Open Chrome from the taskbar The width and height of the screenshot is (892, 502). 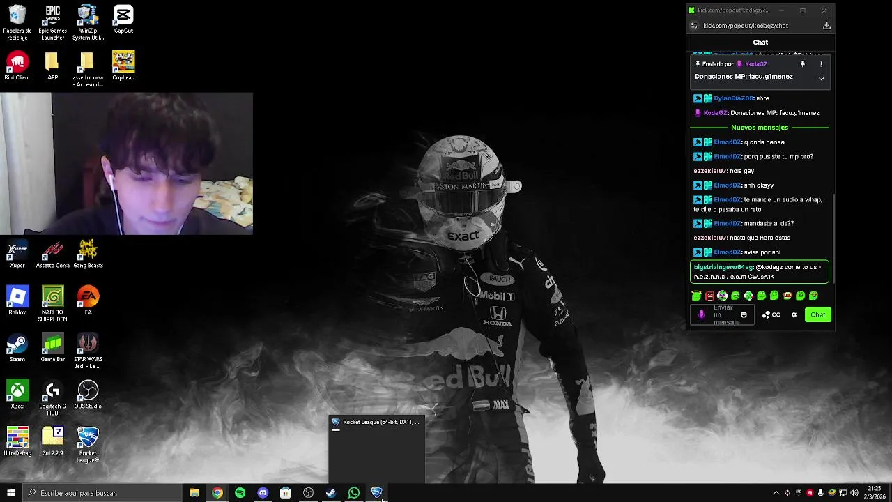217,493
